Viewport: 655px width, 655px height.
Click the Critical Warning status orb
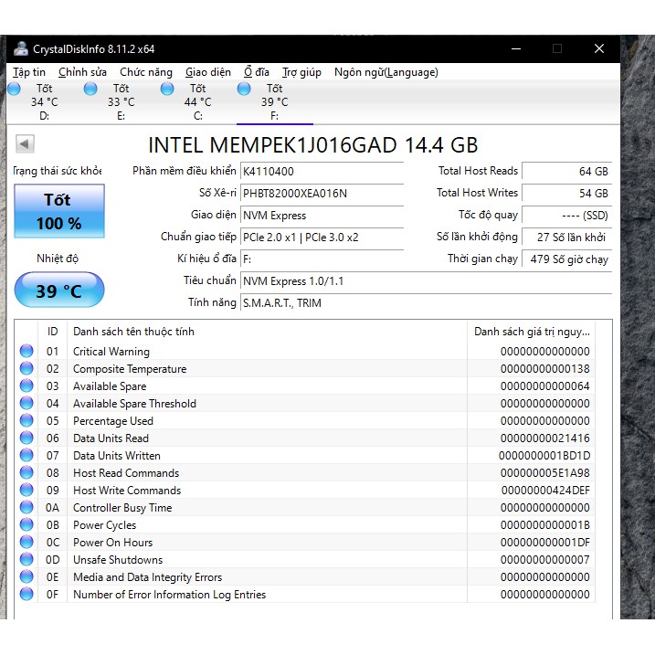(x=26, y=352)
